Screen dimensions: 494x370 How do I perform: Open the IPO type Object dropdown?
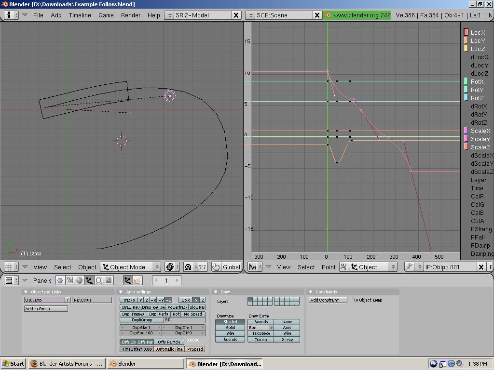pos(373,267)
